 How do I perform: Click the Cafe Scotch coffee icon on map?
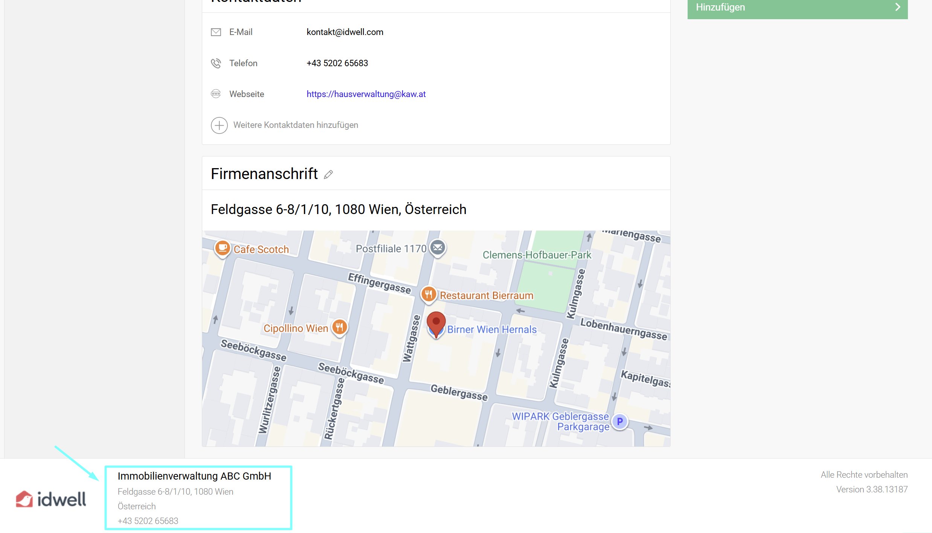[223, 248]
